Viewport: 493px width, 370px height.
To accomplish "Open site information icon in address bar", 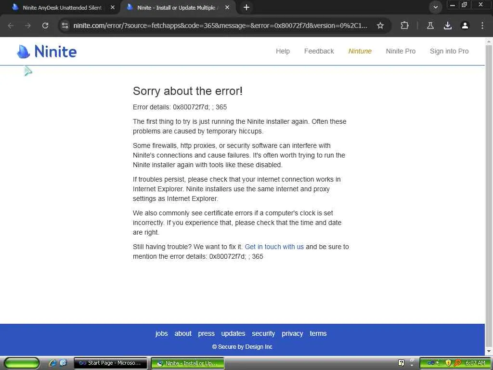I will click(x=65, y=26).
